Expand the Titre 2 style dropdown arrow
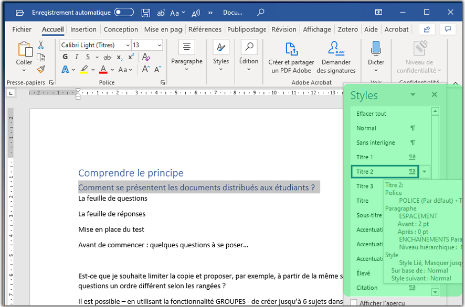The height and width of the screenshot is (307, 465). 425,172
